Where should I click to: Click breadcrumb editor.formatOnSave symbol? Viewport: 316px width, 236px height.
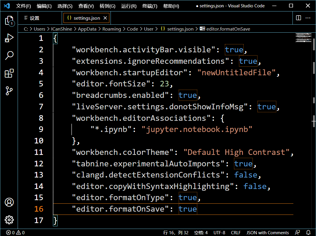pyautogui.click(x=225, y=29)
